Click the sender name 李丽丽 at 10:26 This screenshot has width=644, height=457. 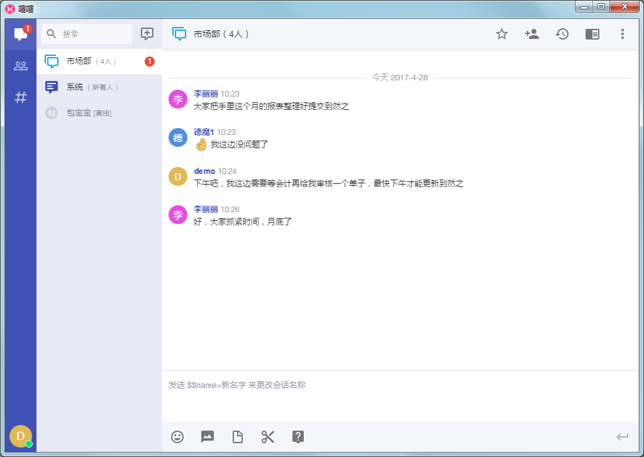click(x=206, y=209)
